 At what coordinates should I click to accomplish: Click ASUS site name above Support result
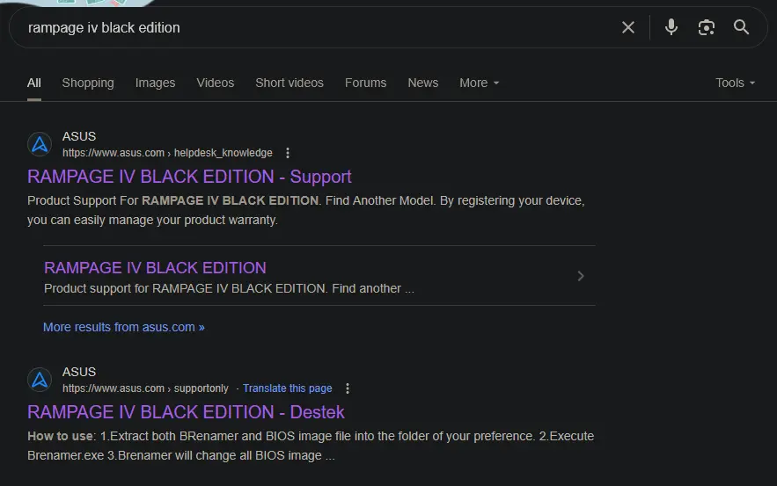coord(79,136)
